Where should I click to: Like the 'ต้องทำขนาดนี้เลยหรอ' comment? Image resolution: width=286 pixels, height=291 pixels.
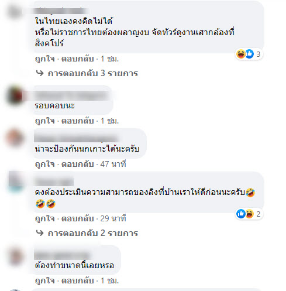tap(45, 280)
